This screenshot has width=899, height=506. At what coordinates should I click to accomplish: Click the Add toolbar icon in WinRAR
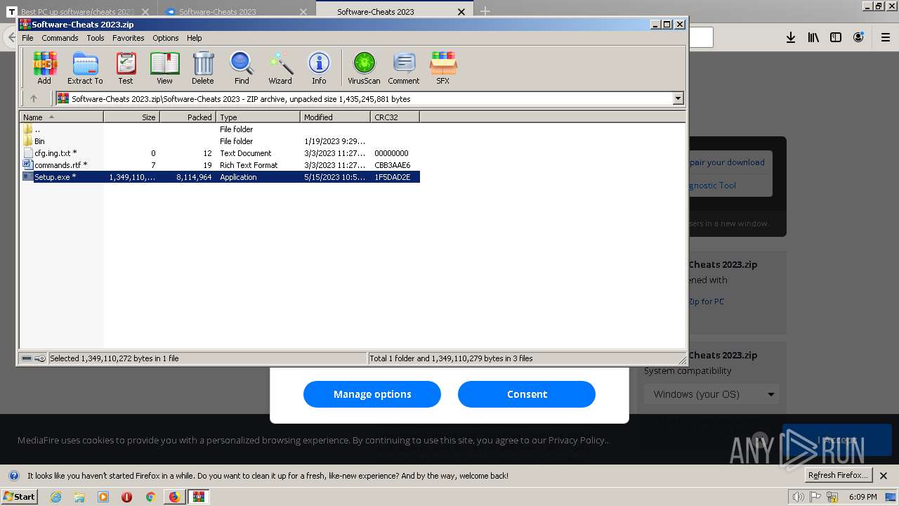click(x=44, y=68)
